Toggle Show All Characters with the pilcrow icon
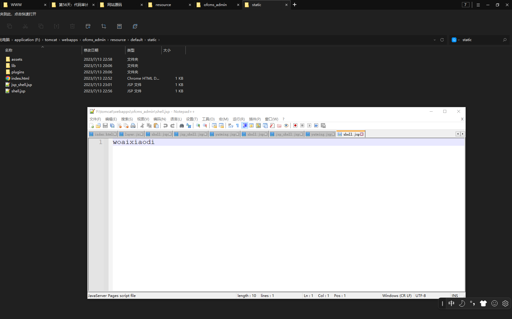The width and height of the screenshot is (512, 319). 237,126
